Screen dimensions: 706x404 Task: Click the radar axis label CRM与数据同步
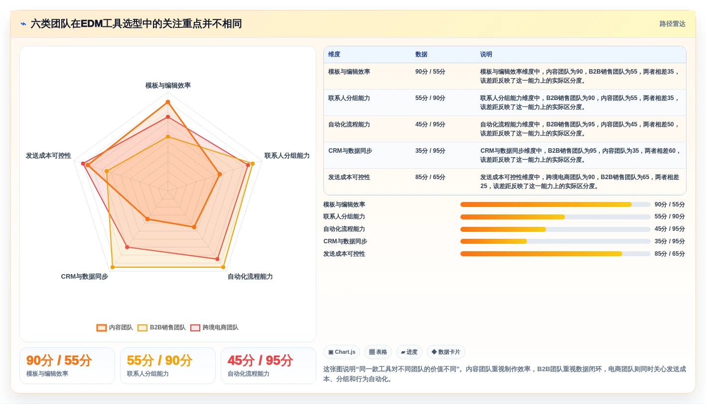tap(85, 277)
